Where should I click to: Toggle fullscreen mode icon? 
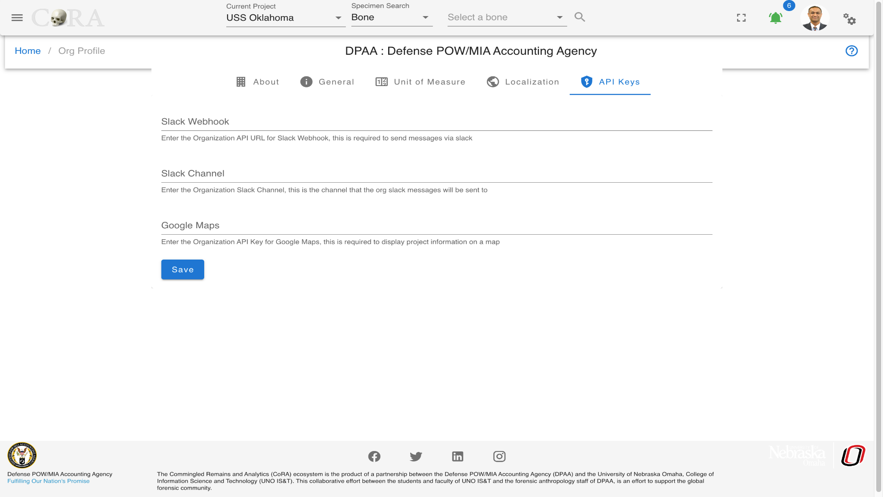(x=741, y=17)
